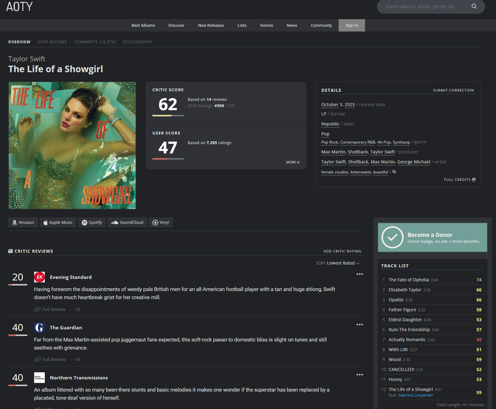This screenshot has height=409, width=496.
Task: Listen on Spotify
Action: click(92, 222)
